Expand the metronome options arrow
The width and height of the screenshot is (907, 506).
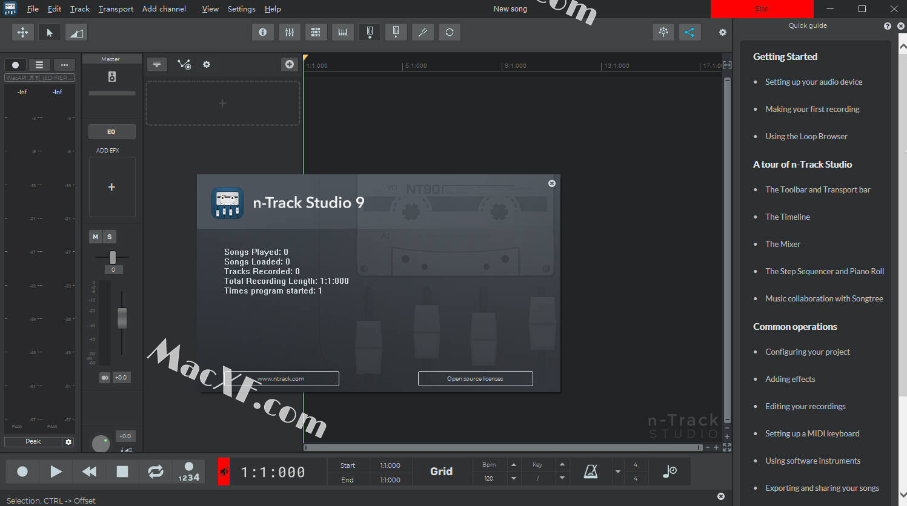pyautogui.click(x=618, y=471)
